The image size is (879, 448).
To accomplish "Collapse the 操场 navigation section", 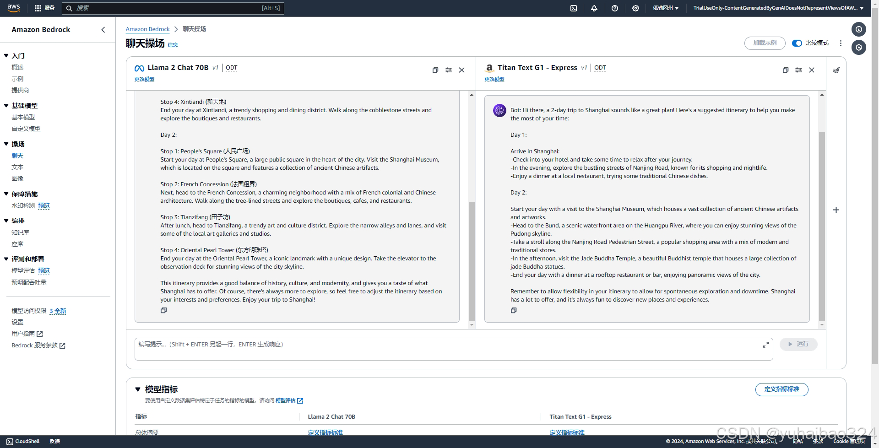I will coord(6,144).
